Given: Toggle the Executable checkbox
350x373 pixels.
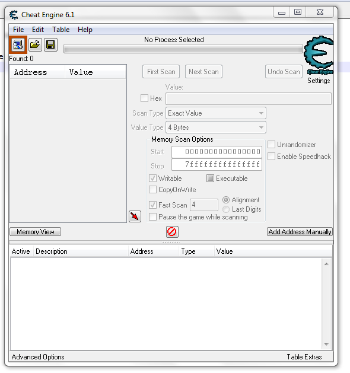Looking at the screenshot, I should coord(210,178).
